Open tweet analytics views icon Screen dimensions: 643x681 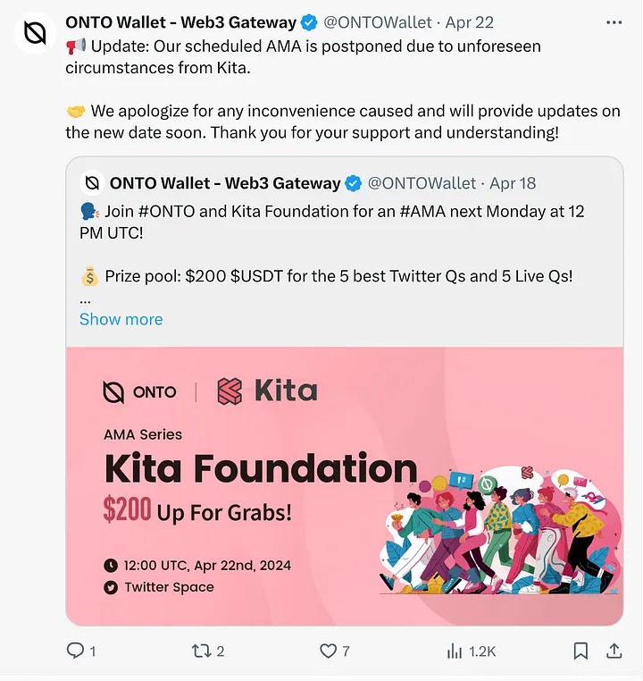click(455, 651)
